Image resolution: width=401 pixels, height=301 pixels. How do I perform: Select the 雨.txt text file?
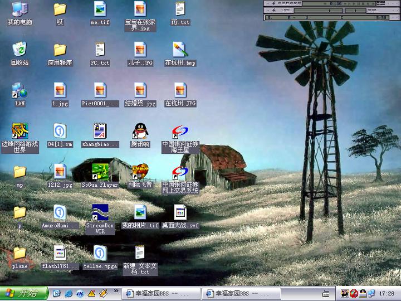tap(180, 13)
